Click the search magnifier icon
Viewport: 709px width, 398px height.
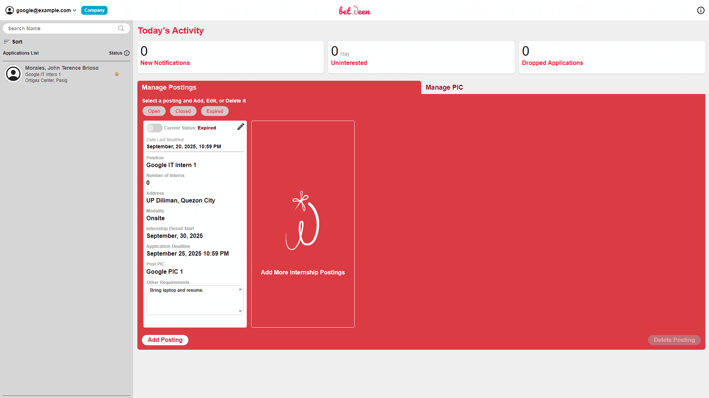[121, 28]
